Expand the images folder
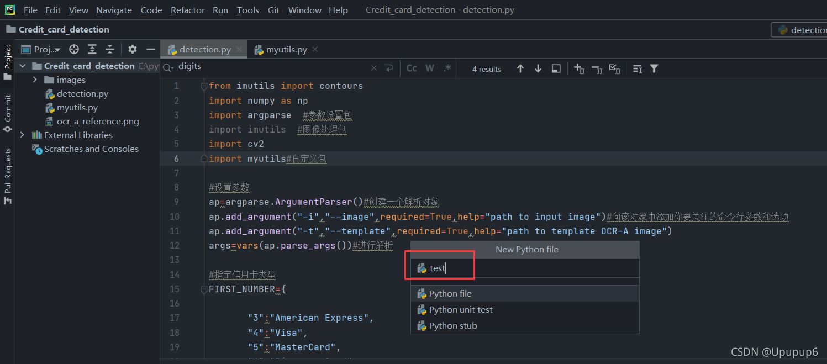This screenshot has width=827, height=364. (x=35, y=80)
